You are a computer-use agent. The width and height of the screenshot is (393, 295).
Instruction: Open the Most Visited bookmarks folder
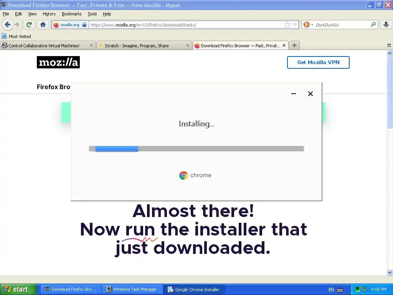[16, 36]
